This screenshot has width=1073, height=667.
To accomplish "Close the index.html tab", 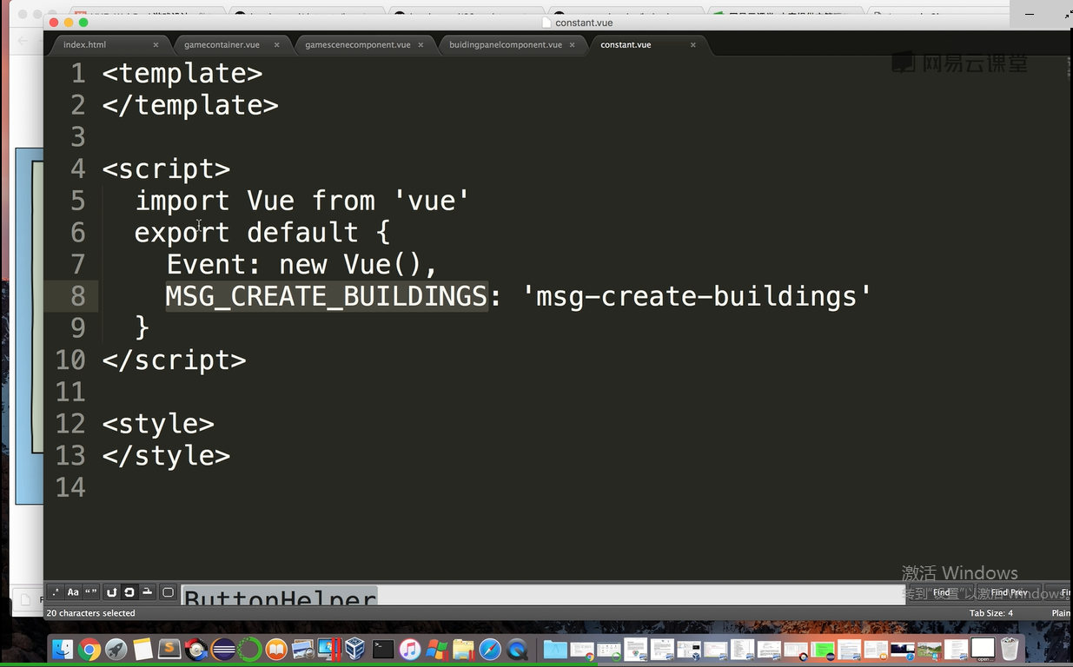I will pos(156,44).
